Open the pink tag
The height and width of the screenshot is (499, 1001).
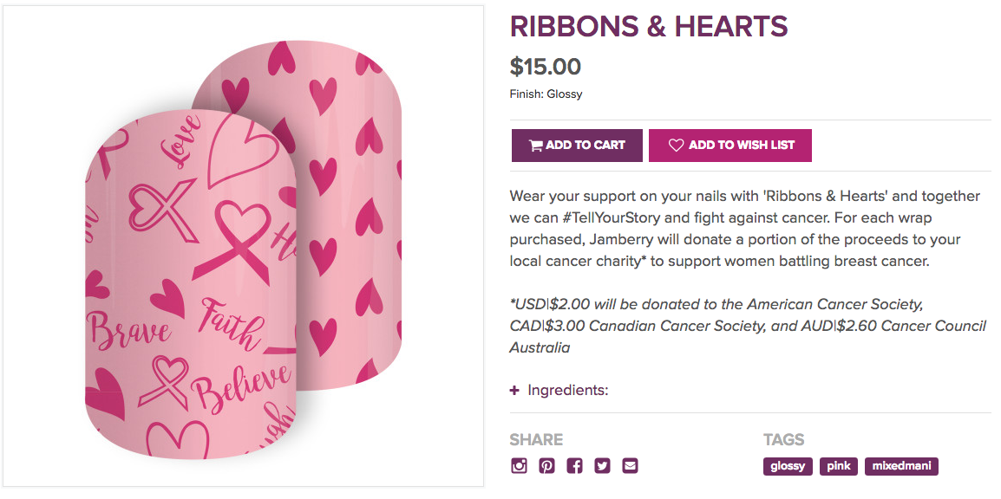839,466
